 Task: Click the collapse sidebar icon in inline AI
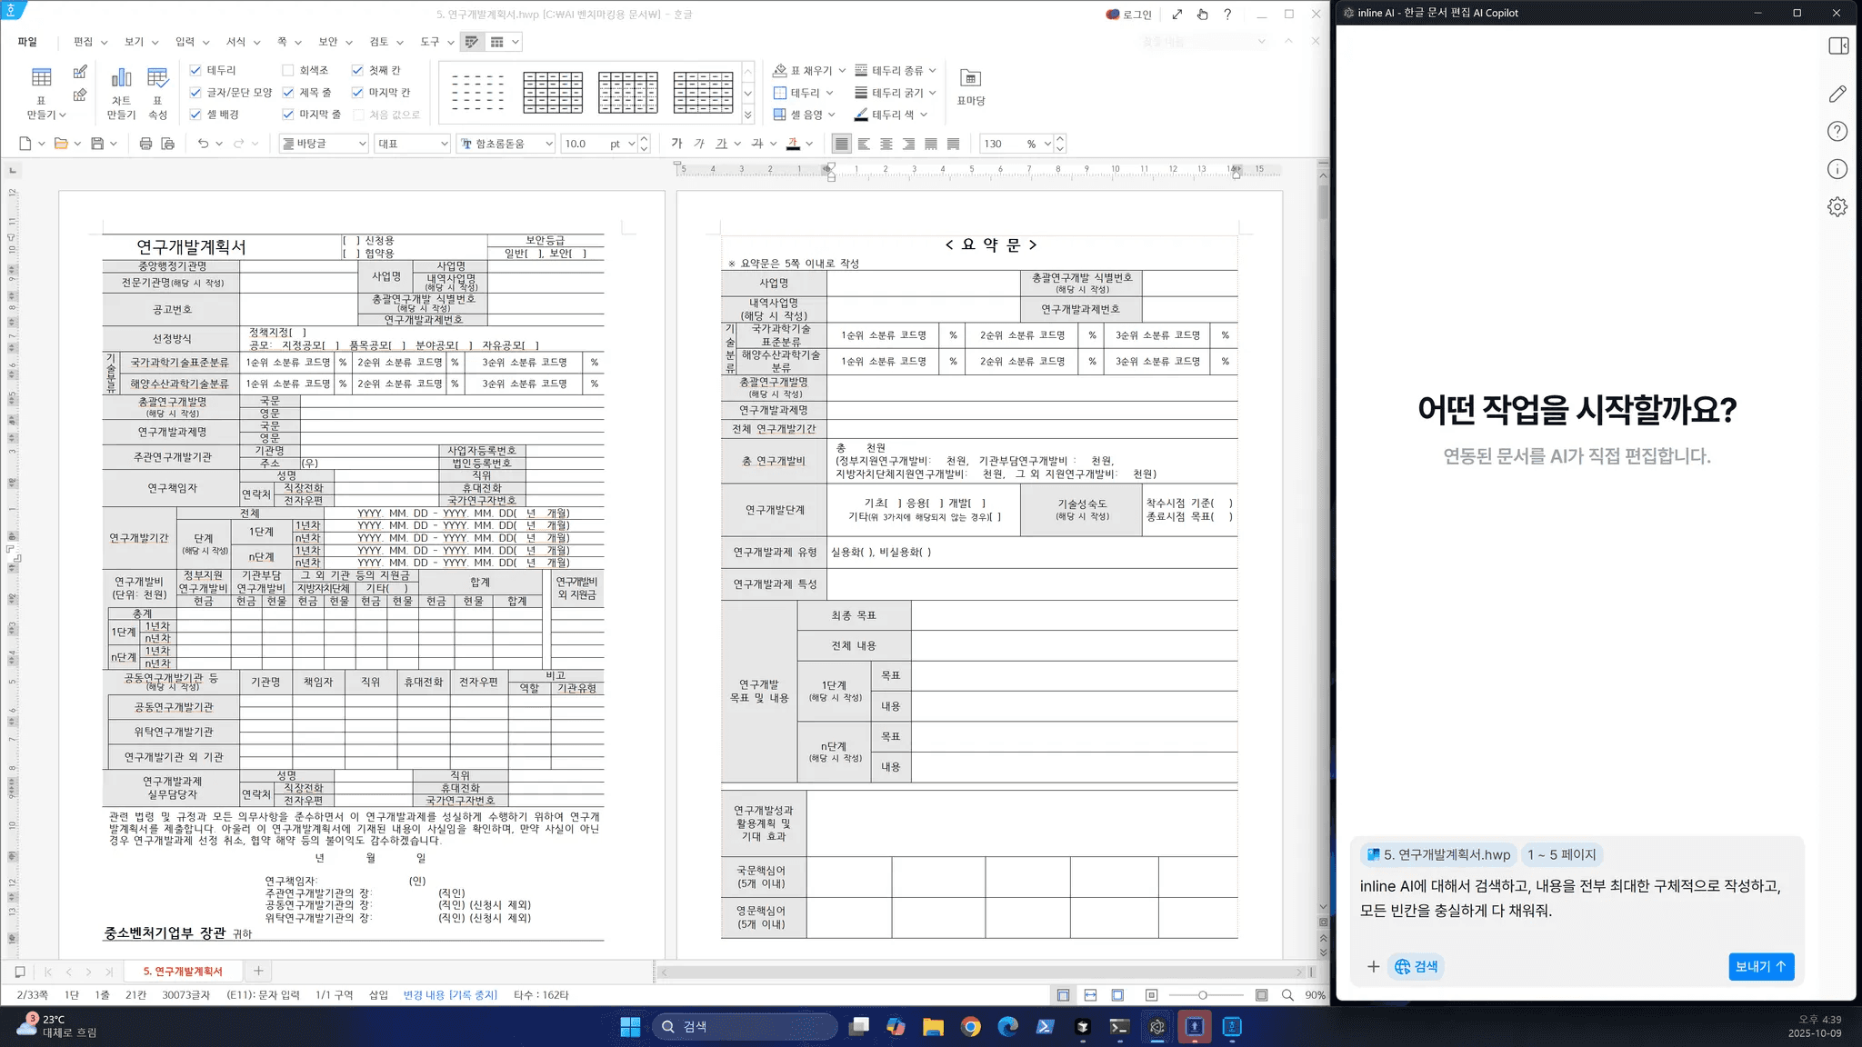(x=1837, y=46)
